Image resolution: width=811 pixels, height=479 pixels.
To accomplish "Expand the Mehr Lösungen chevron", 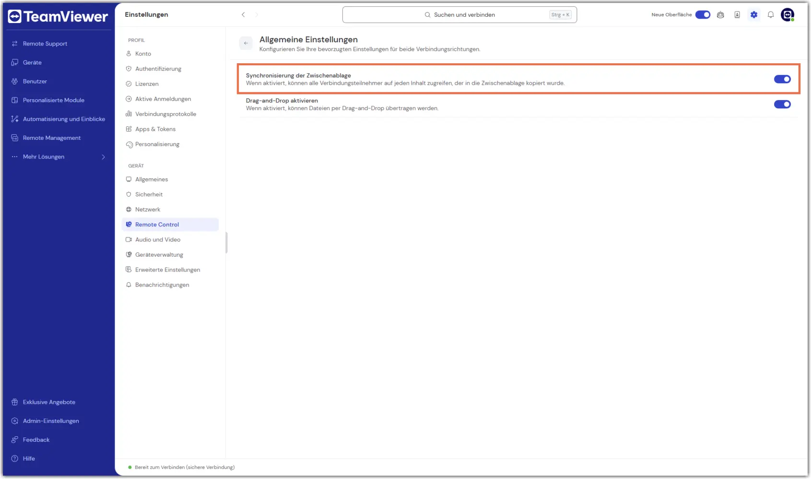I will (103, 157).
